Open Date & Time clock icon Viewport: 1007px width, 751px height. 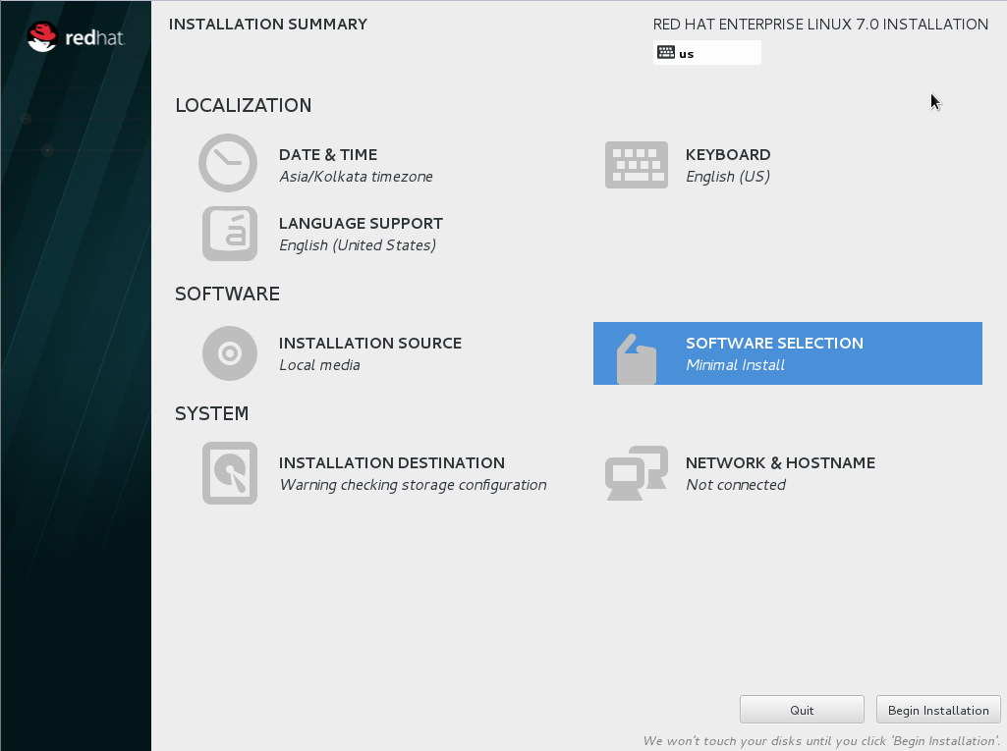(x=228, y=163)
